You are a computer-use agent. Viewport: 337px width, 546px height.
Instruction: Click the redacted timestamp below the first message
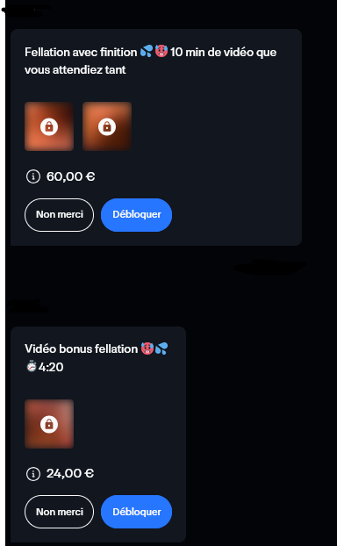[x=269, y=267]
